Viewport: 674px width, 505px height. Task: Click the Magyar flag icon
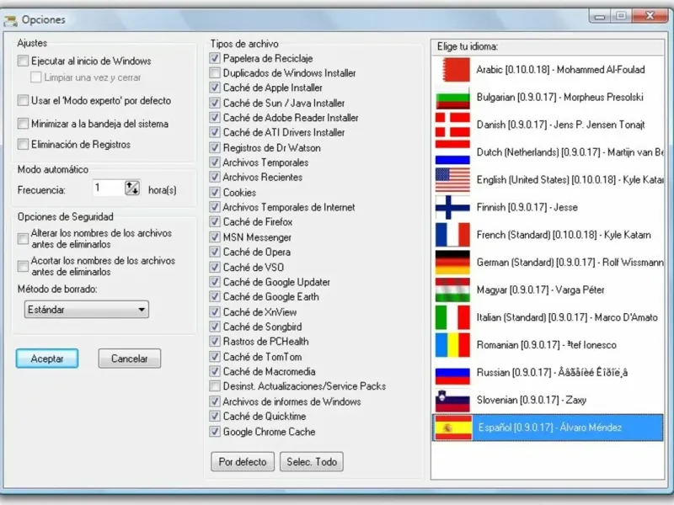point(452,290)
